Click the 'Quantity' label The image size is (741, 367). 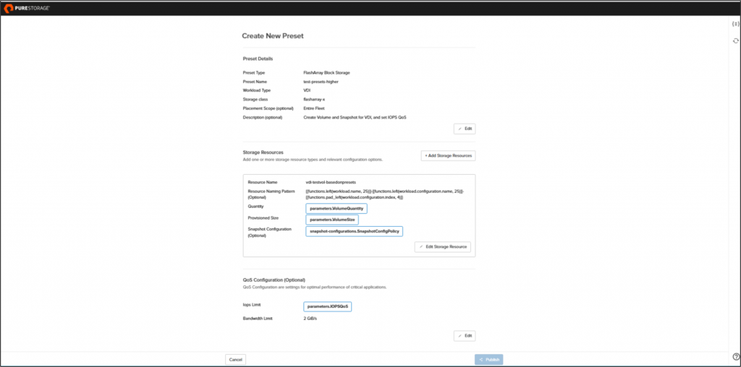click(x=255, y=207)
